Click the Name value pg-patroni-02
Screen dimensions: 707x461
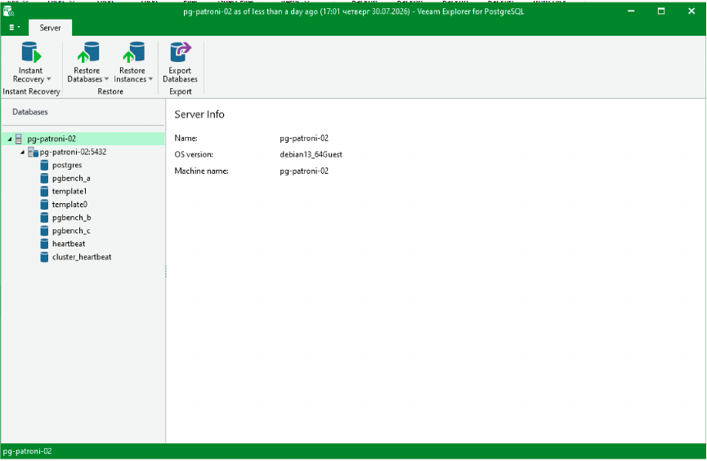pyautogui.click(x=304, y=138)
